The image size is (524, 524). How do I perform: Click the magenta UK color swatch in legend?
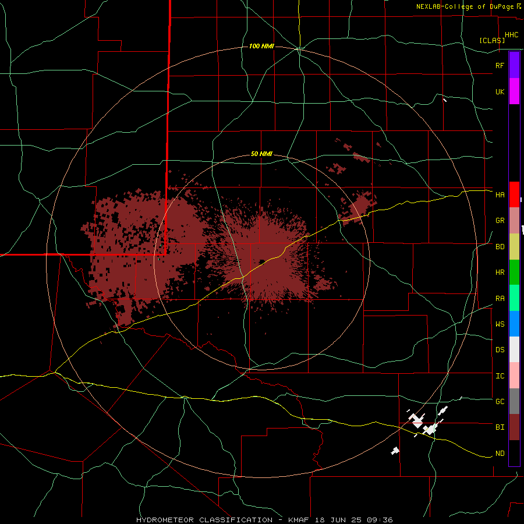[514, 91]
